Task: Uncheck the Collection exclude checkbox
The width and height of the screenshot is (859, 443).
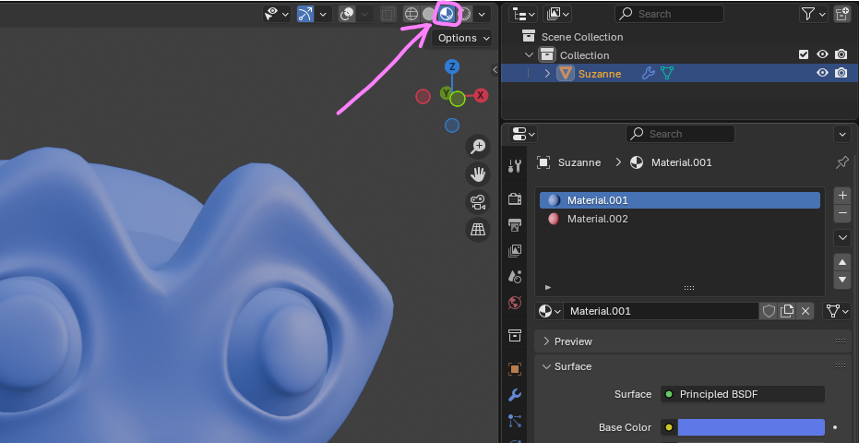Action: click(804, 55)
